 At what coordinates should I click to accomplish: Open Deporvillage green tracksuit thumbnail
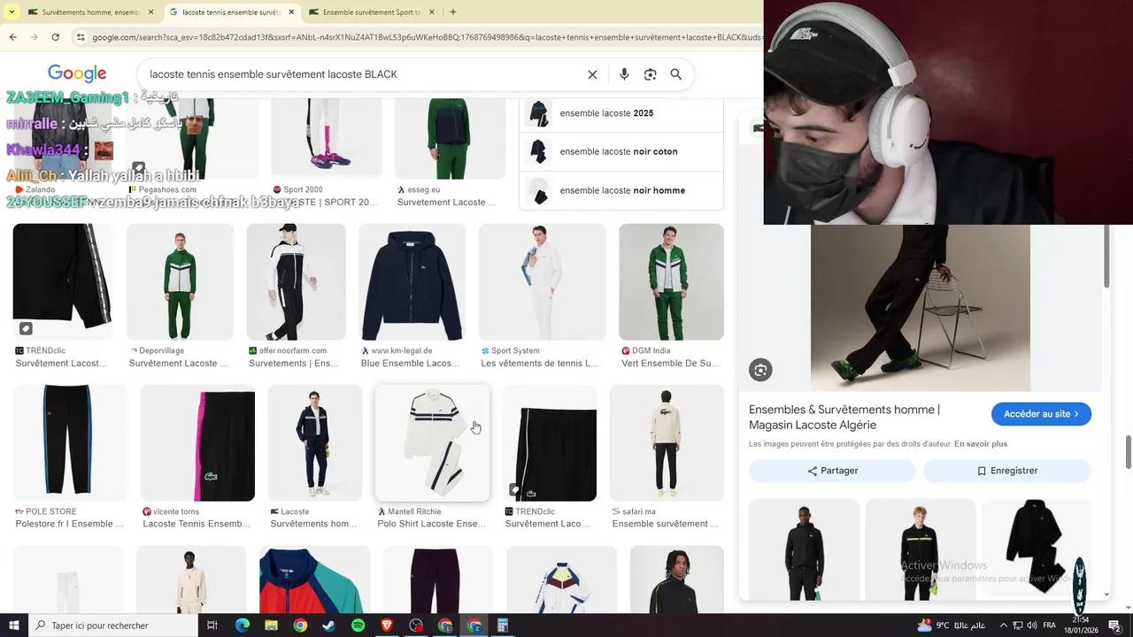coord(180,282)
